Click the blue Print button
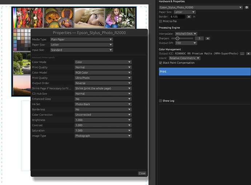The image size is (251, 185). [204, 72]
